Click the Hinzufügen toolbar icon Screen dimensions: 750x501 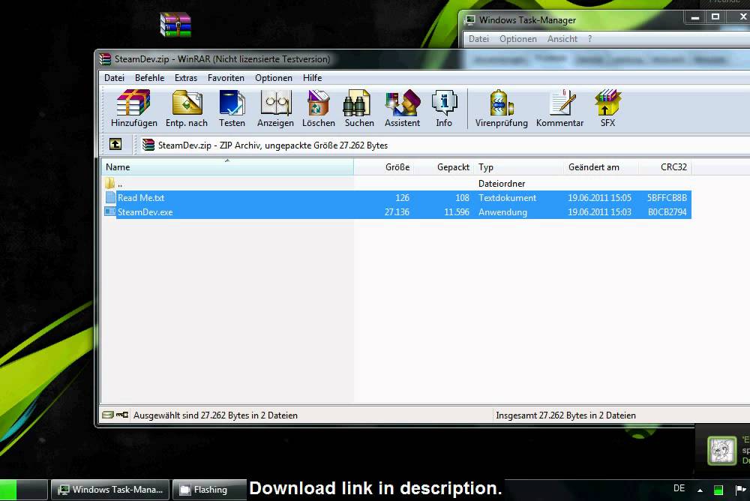pyautogui.click(x=133, y=108)
